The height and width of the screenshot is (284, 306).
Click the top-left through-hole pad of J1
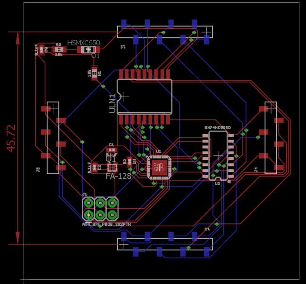point(89,203)
